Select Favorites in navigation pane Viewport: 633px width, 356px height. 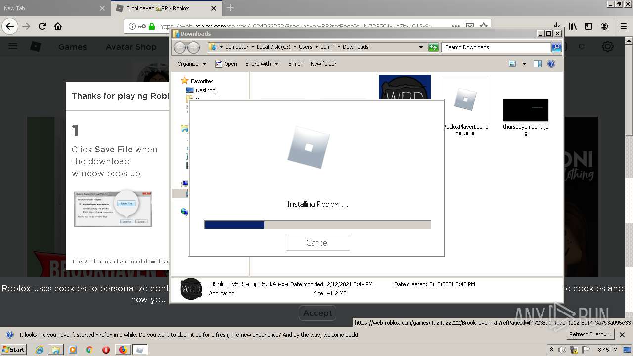(x=202, y=81)
